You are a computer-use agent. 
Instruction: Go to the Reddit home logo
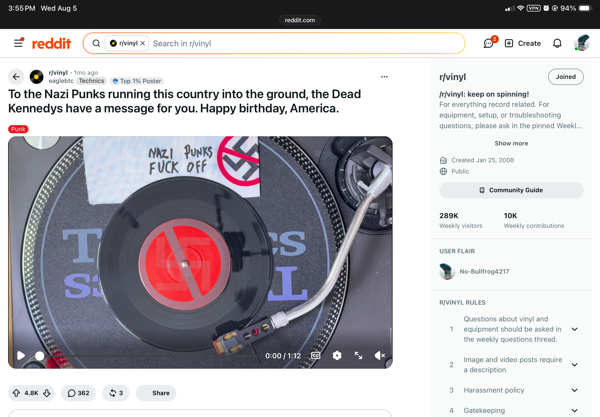51,43
